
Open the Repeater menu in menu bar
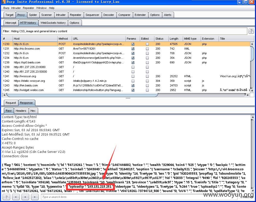tap(28, 8)
